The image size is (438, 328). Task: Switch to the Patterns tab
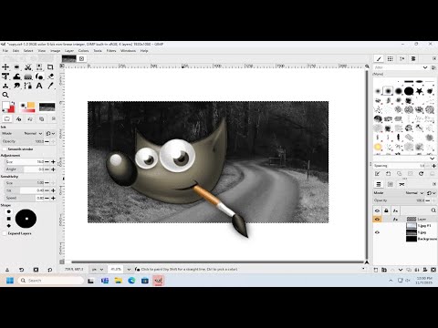(391, 58)
